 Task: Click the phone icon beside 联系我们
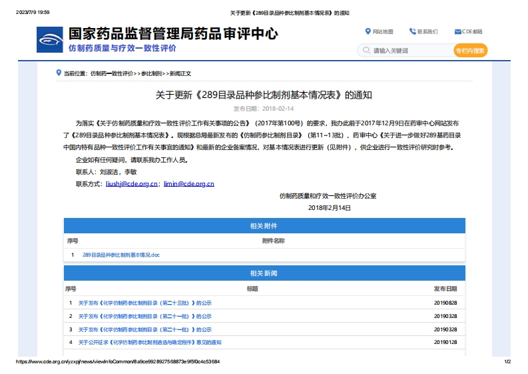(x=412, y=31)
